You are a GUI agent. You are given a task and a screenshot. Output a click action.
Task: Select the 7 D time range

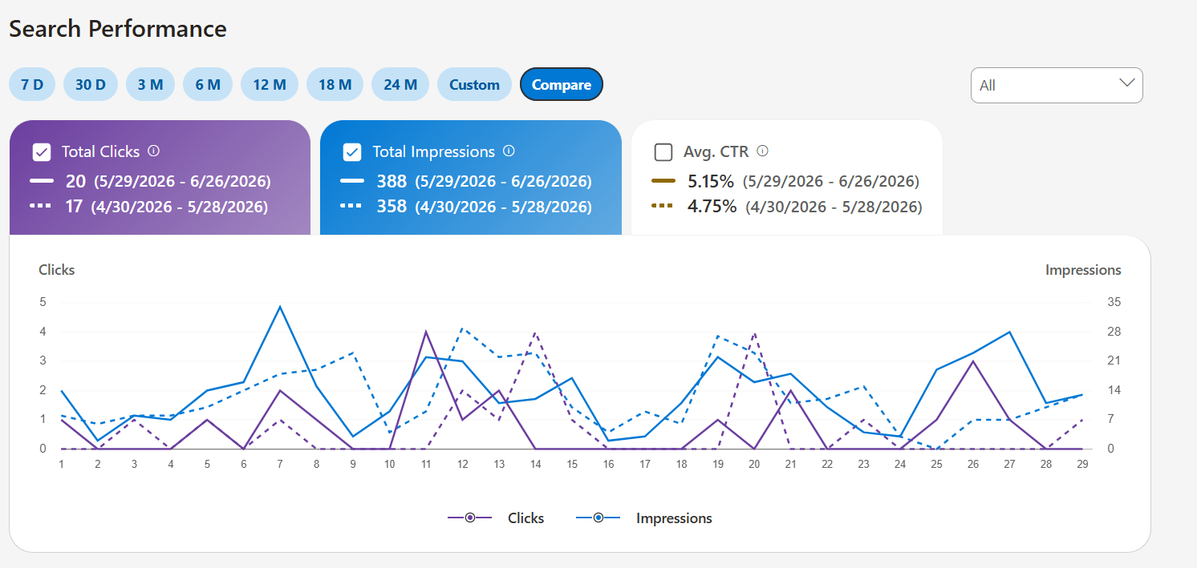coord(32,84)
